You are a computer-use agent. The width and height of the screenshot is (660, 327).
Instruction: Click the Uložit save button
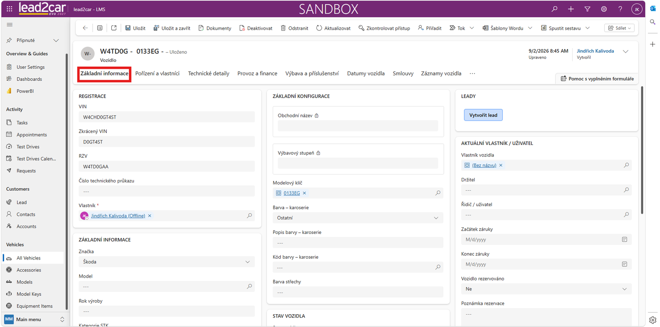tap(135, 28)
